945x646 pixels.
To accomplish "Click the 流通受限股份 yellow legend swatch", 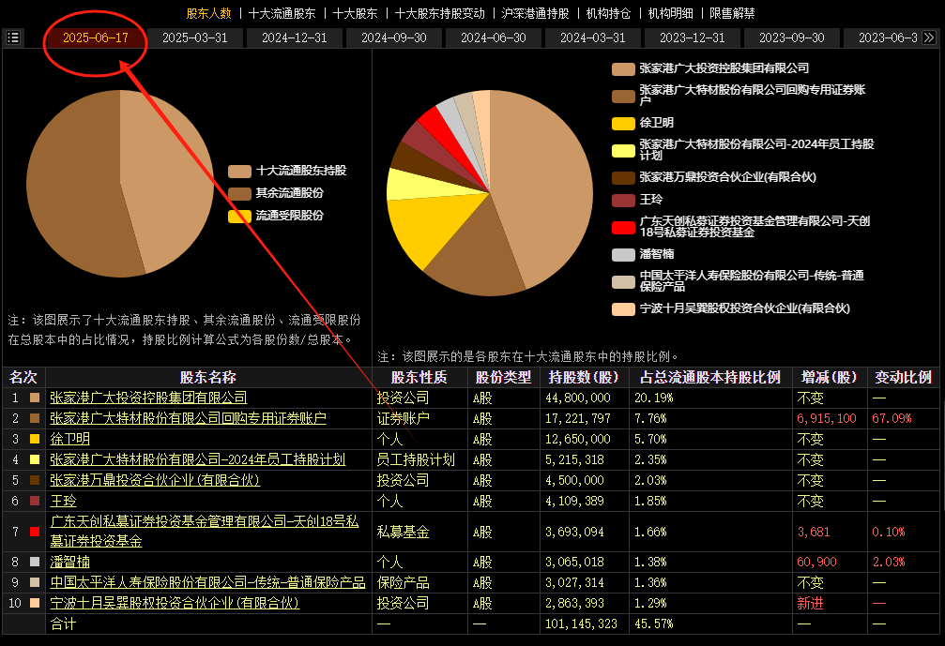I will click(x=239, y=216).
